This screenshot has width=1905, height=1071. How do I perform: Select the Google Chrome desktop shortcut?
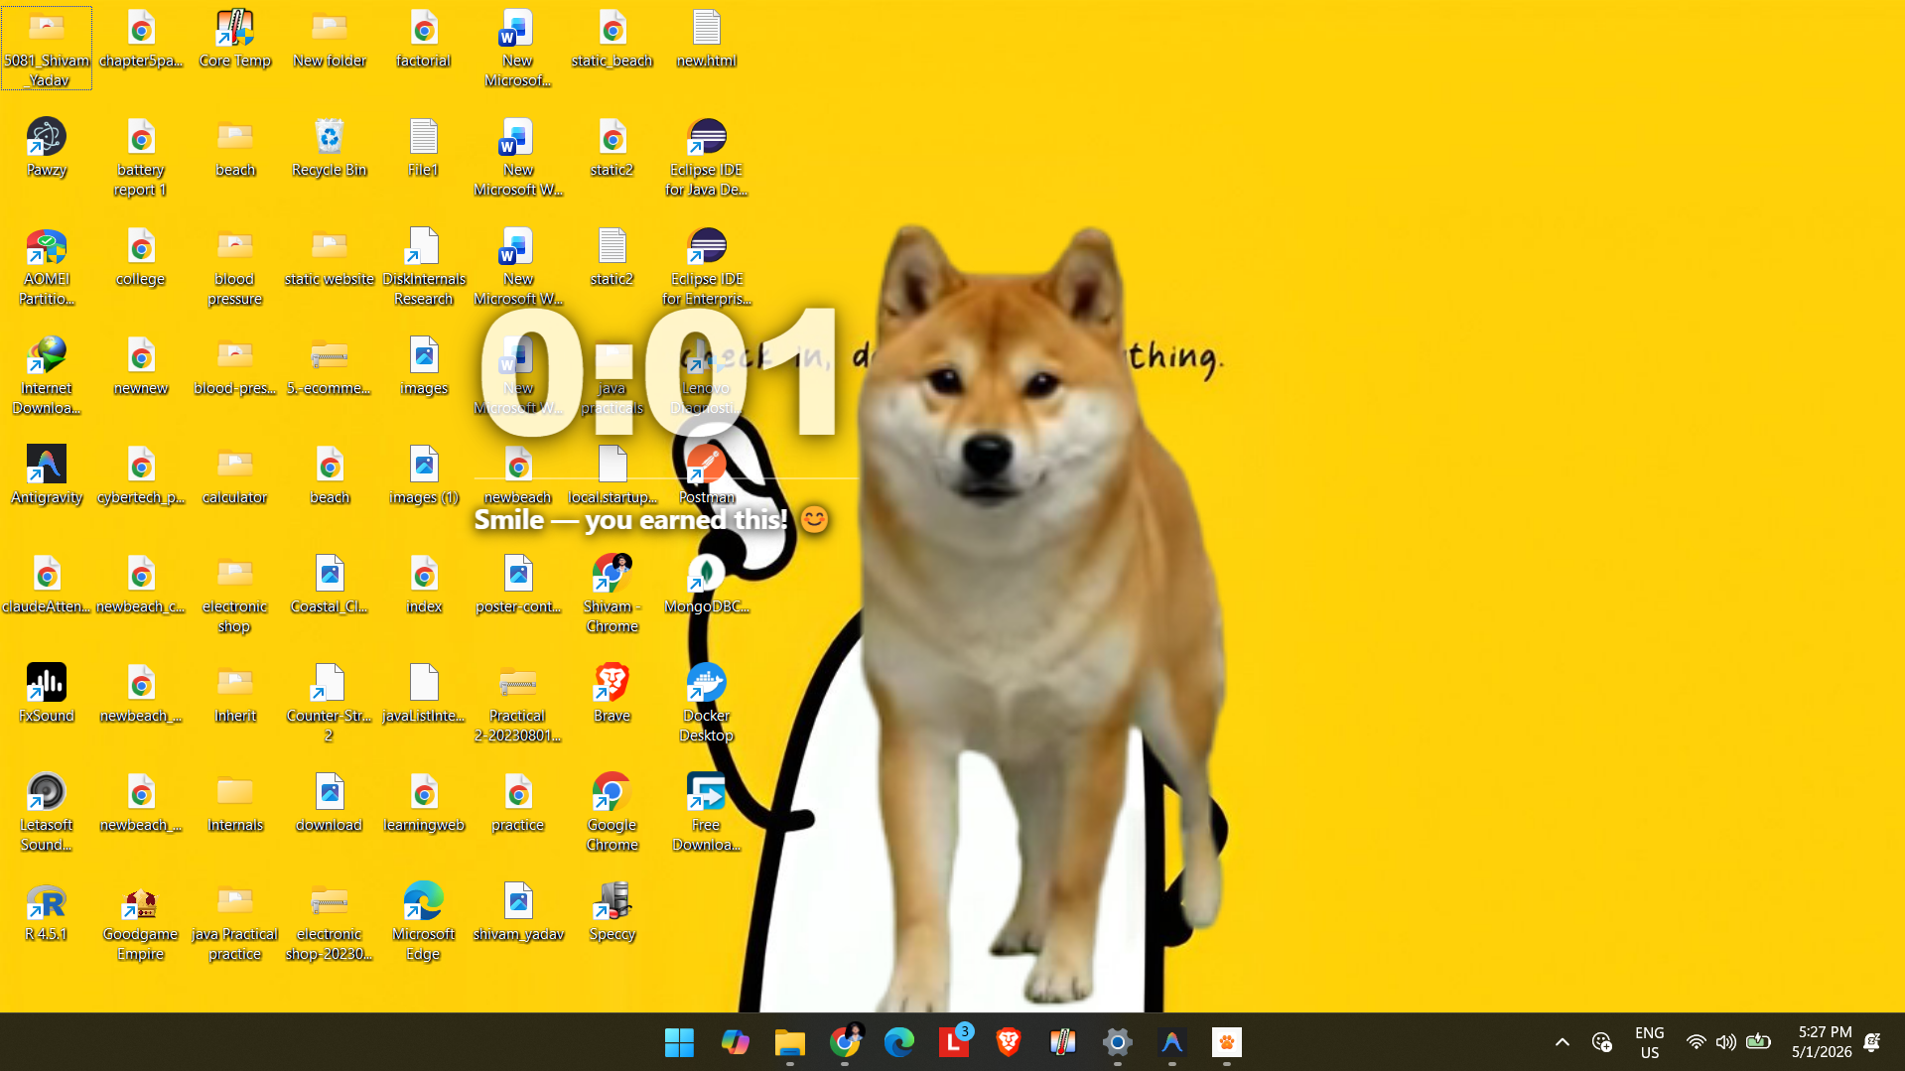(x=612, y=813)
